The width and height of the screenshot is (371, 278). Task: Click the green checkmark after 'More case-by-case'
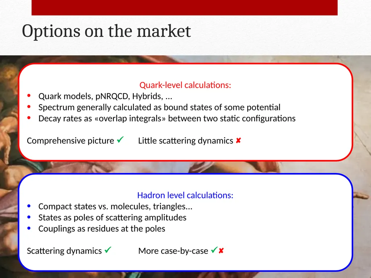pyautogui.click(x=214, y=250)
